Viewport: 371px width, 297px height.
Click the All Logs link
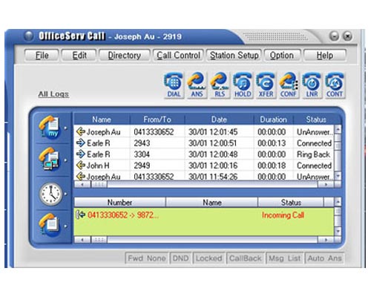pyautogui.click(x=53, y=94)
